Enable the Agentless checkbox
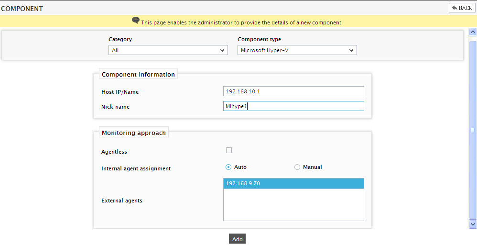Image resolution: width=477 pixels, height=246 pixels. click(229, 150)
